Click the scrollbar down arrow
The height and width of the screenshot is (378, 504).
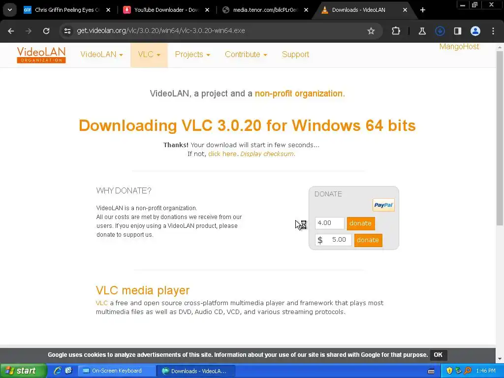click(500, 359)
